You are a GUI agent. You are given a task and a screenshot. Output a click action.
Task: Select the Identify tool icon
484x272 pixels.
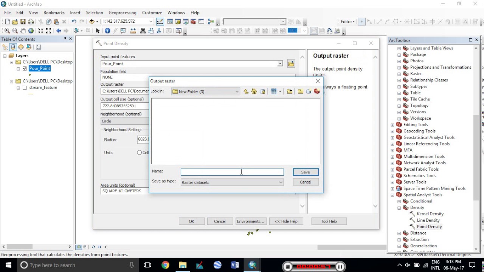tap(108, 31)
